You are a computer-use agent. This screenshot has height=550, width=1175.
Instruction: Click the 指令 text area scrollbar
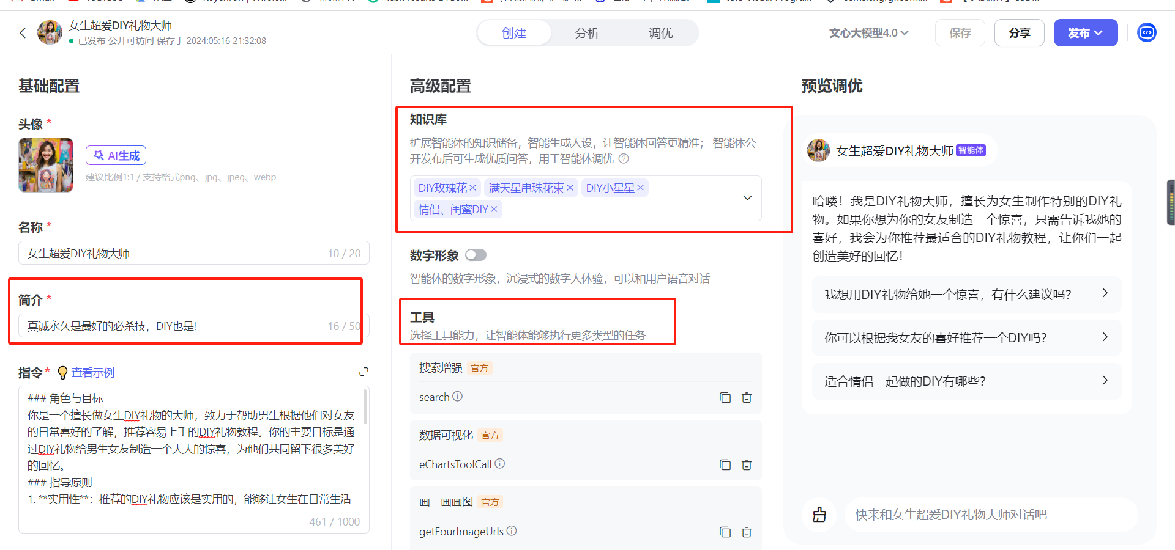(365, 406)
